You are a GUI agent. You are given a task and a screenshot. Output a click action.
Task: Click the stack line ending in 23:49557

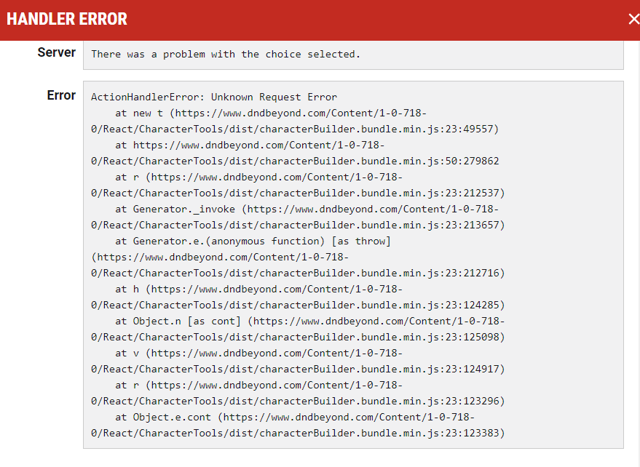pyautogui.click(x=295, y=129)
